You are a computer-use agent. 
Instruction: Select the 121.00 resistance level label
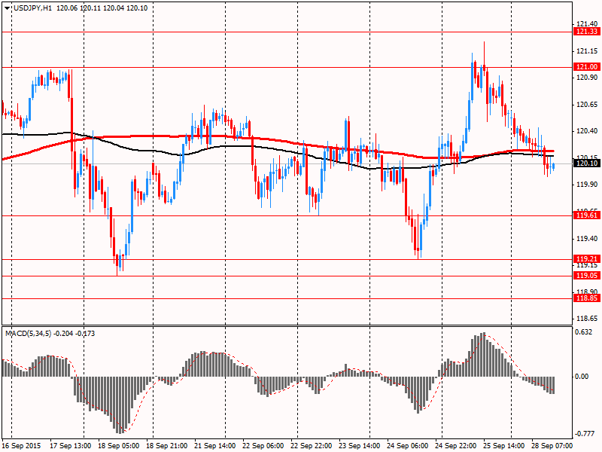pos(586,67)
